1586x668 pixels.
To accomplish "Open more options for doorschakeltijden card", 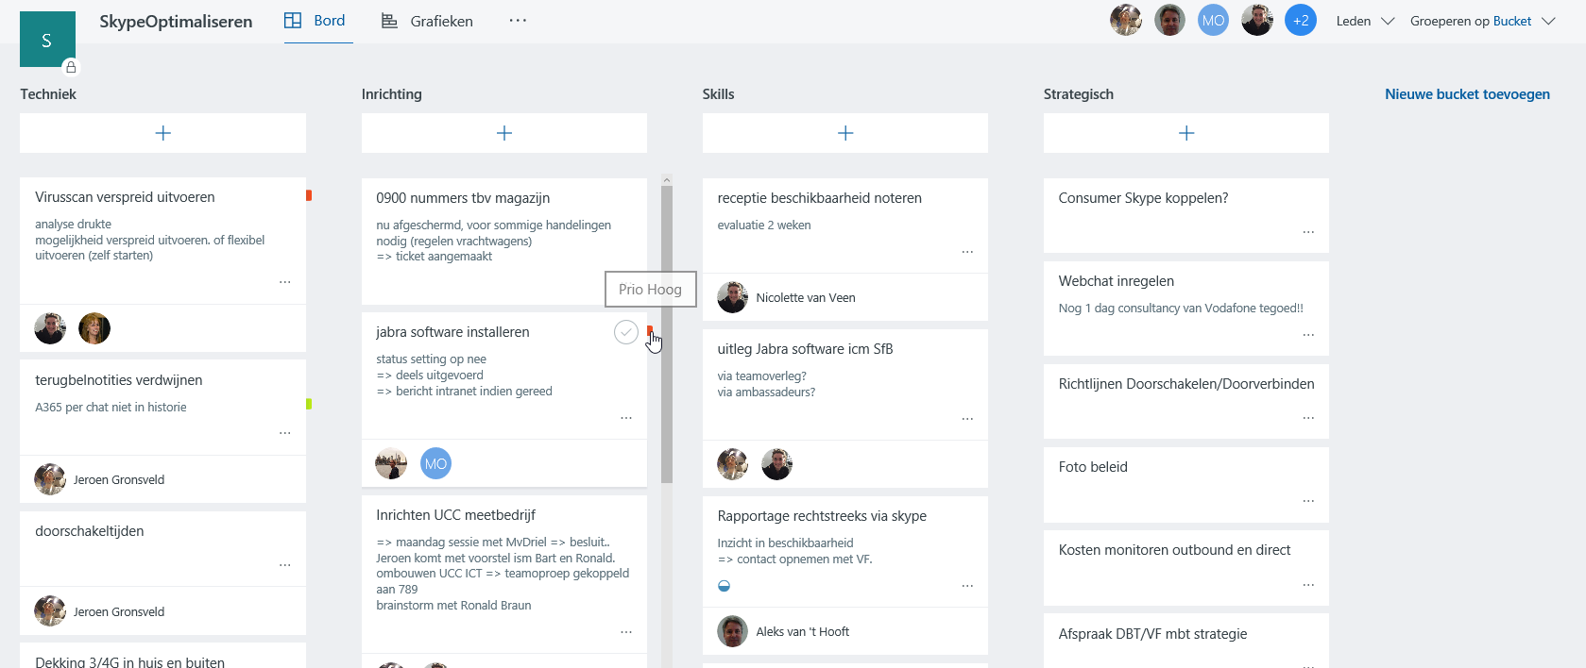I will [285, 565].
